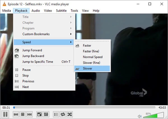Click the next media button in the control bar
This screenshot has width=168, height=119.
(x=29, y=115)
